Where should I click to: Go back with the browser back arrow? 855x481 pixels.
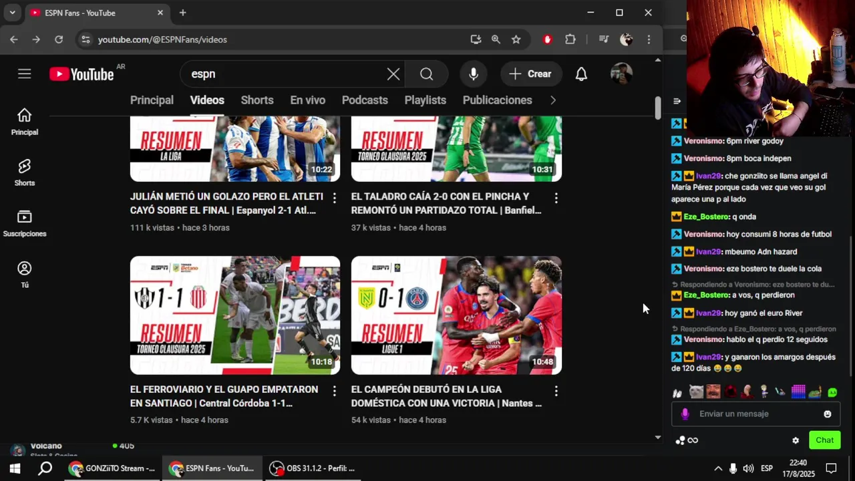pyautogui.click(x=14, y=39)
